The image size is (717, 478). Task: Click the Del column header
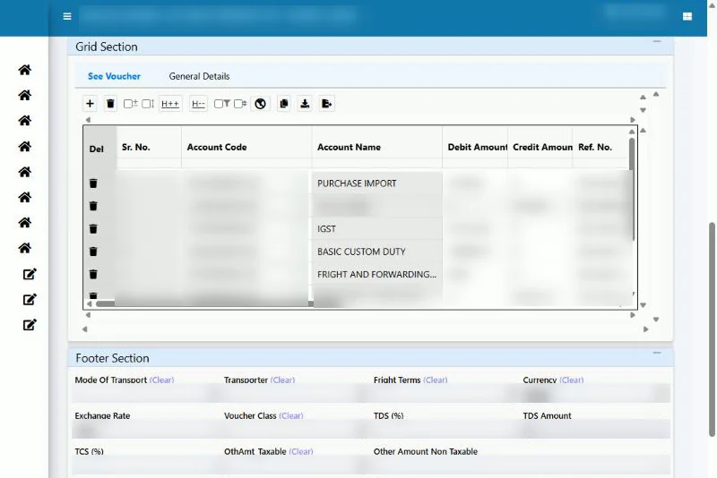click(x=97, y=149)
